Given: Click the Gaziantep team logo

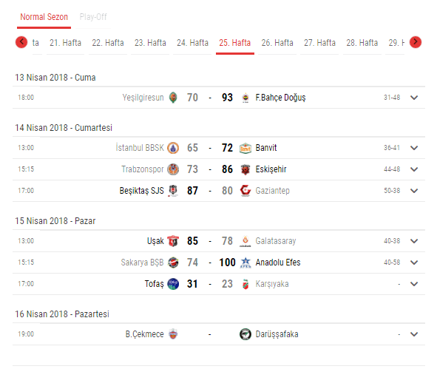Looking at the screenshot, I should click(245, 191).
